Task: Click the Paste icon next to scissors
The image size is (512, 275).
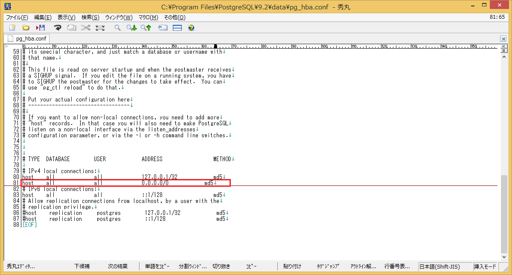Action: pos(100,28)
